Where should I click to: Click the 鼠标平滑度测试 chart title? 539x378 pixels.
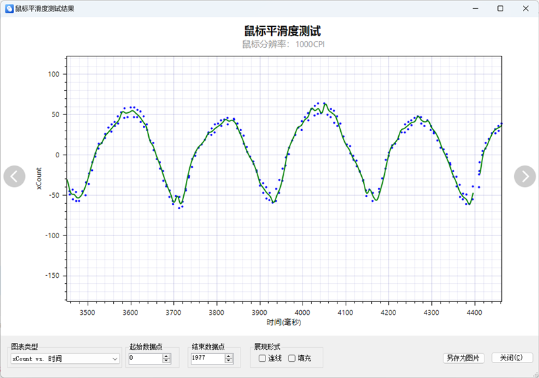point(282,31)
